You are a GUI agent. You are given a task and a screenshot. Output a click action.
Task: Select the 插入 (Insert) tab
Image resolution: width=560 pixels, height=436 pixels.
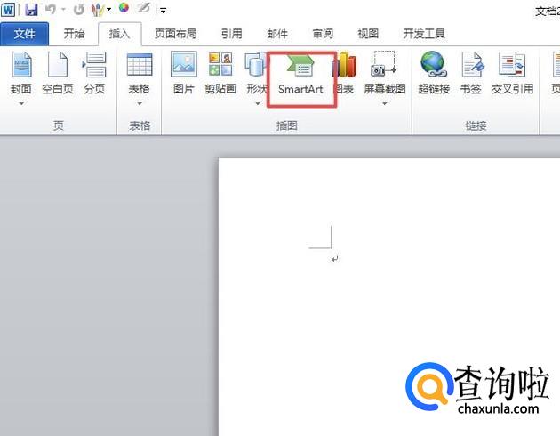click(120, 34)
